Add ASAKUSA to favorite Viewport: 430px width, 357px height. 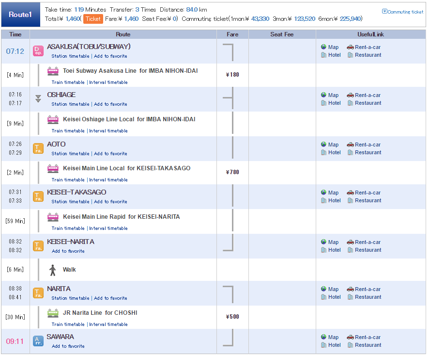110,56
